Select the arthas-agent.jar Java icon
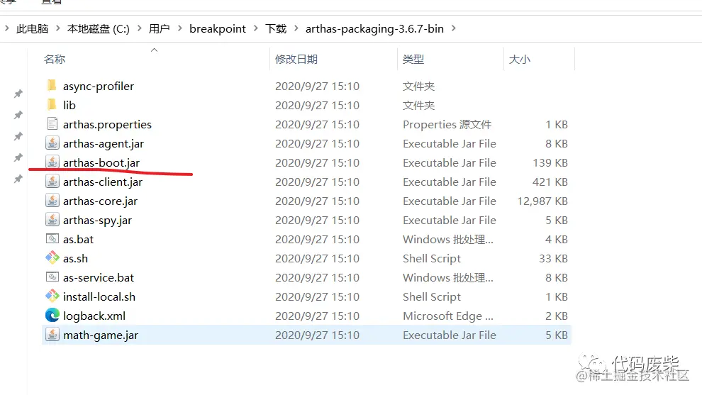 click(52, 143)
